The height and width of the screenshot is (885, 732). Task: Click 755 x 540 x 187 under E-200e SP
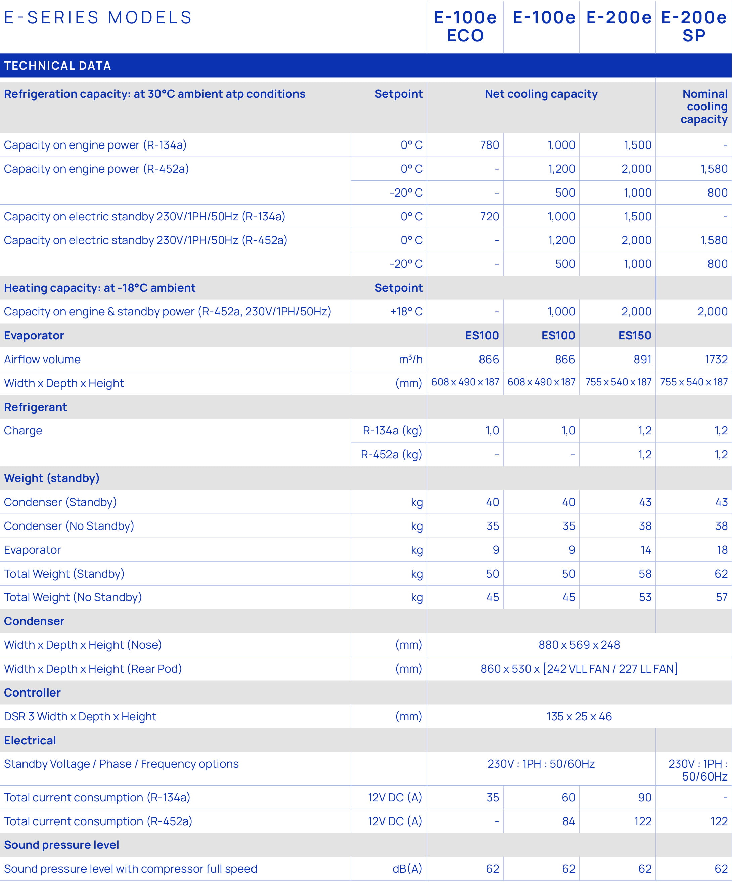click(694, 382)
